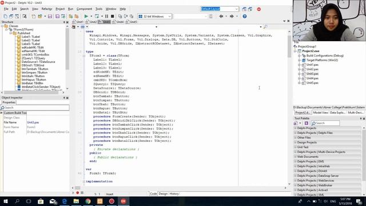Click the green Run button in toolbar
366x206 pixels.
[86, 17]
